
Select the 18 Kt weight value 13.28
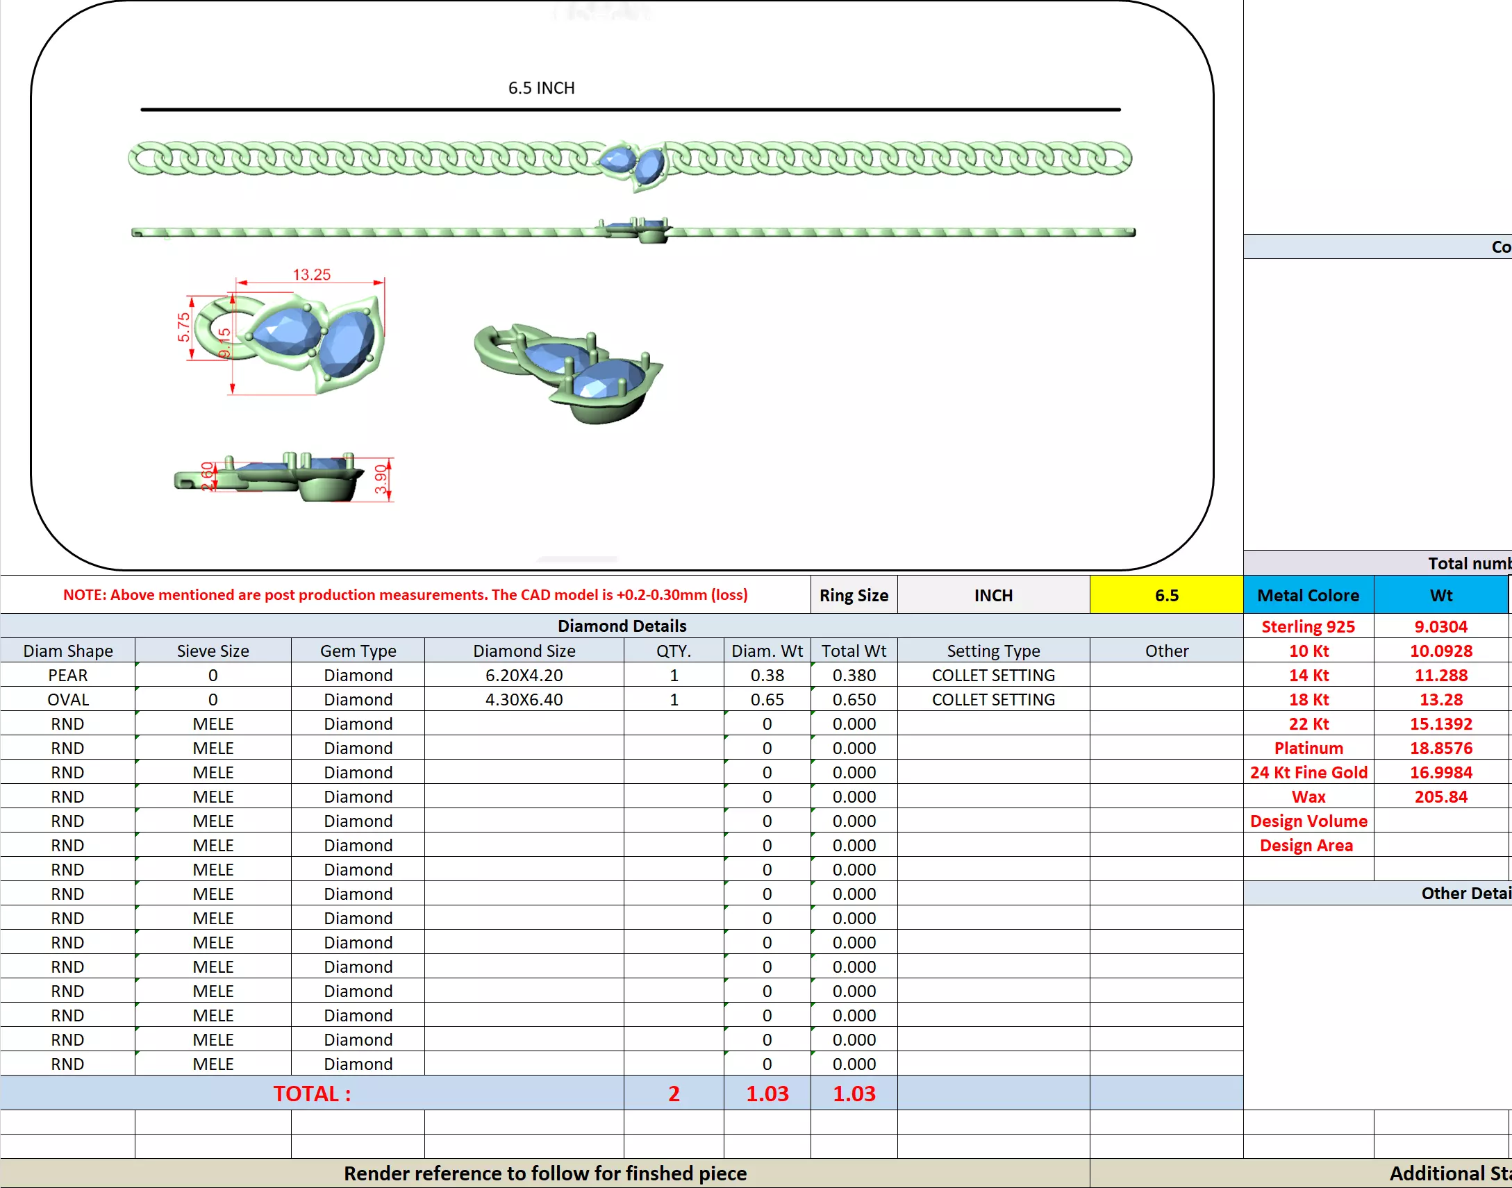pyautogui.click(x=1440, y=699)
